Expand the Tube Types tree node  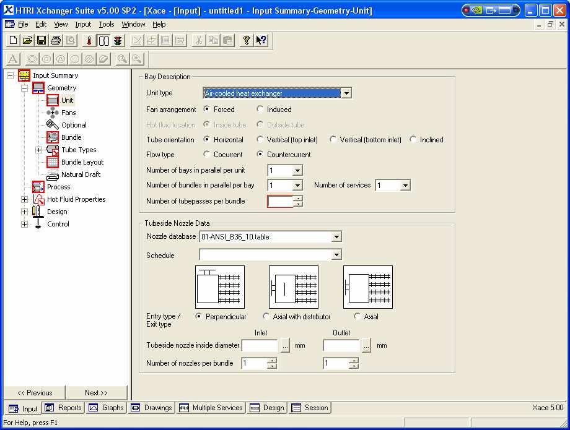[x=38, y=150]
